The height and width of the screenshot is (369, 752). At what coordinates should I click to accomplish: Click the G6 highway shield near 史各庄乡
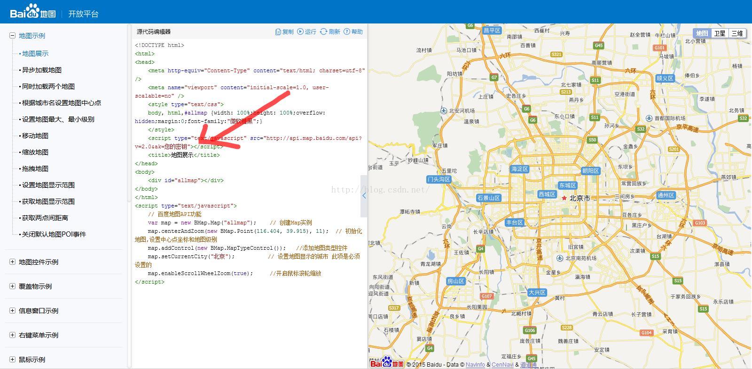click(x=526, y=108)
